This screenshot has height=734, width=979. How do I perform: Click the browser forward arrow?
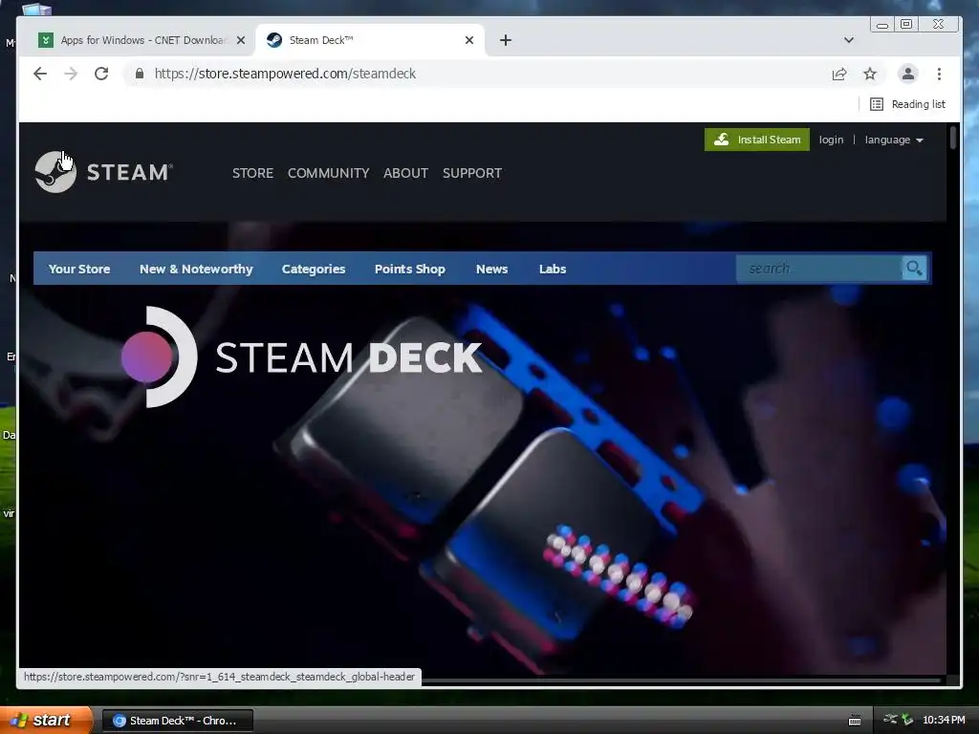click(71, 74)
